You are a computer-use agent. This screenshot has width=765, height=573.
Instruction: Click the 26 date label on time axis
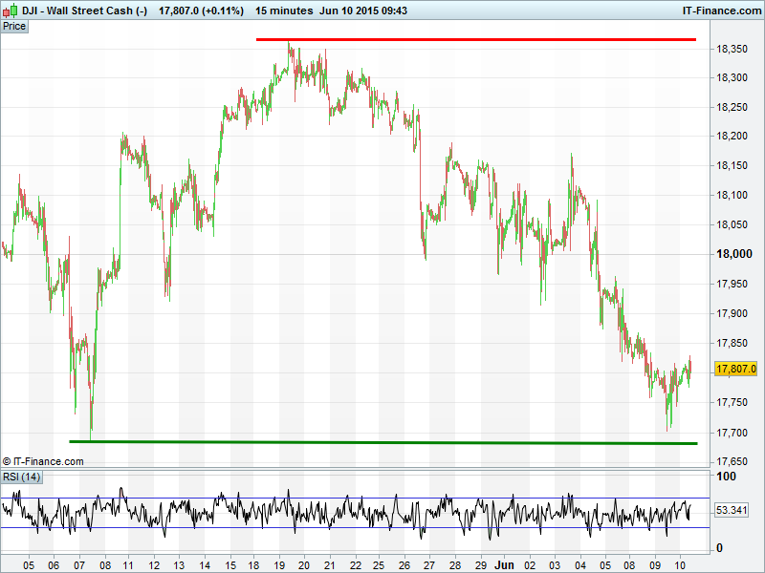(404, 564)
